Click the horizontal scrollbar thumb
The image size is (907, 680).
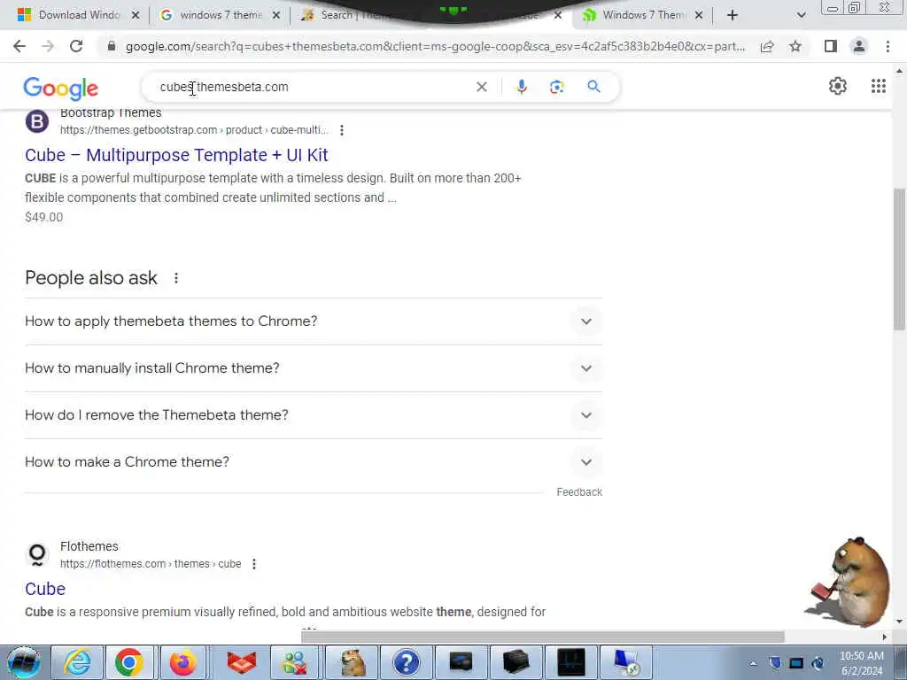pos(543,637)
